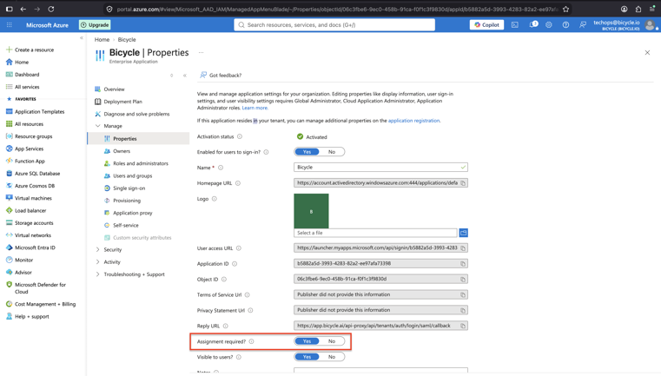Open the account avatar menu
This screenshot has width=661, height=376.
[x=651, y=25]
